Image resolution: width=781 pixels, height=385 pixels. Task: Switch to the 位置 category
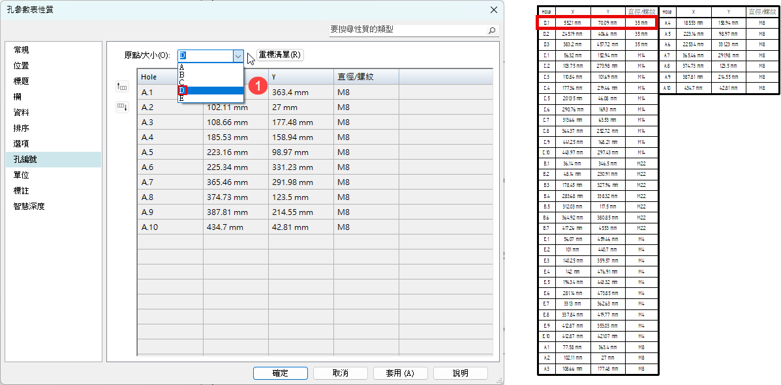click(x=22, y=66)
